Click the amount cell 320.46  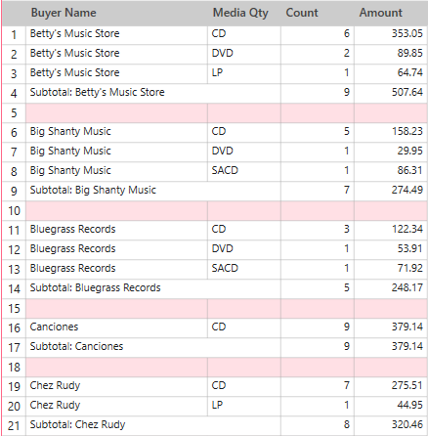point(391,426)
